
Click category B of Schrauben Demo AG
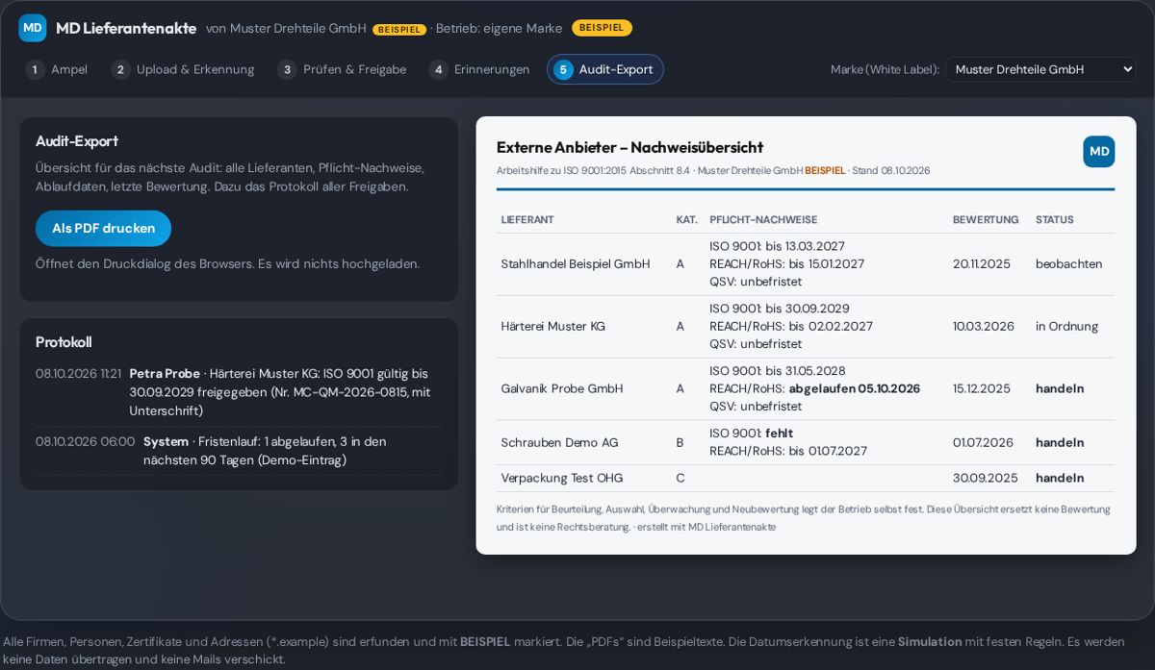(x=680, y=443)
